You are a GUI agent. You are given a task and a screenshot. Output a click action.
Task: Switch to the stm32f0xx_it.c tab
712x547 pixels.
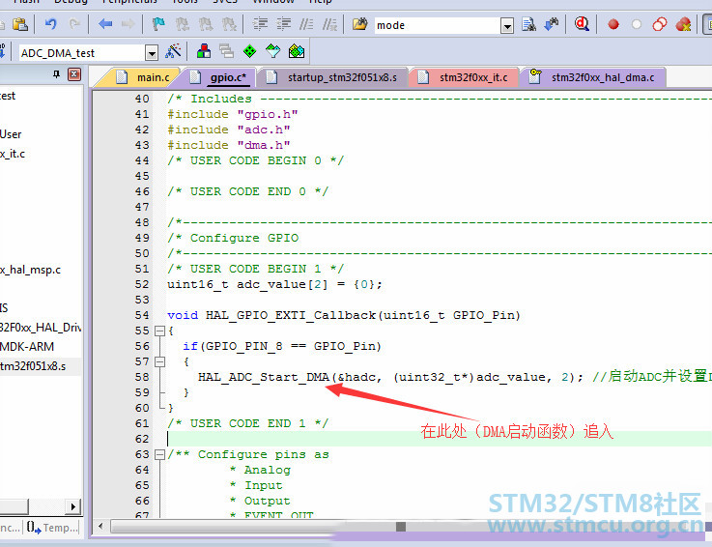(465, 77)
